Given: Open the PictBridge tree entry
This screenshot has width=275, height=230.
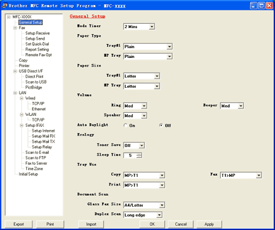Looking at the screenshot, I should (34, 87).
